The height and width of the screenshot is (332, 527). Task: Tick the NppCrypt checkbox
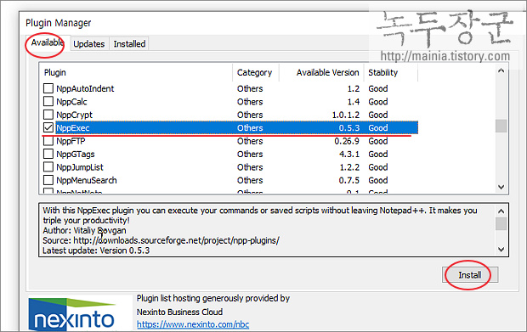pyautogui.click(x=48, y=115)
